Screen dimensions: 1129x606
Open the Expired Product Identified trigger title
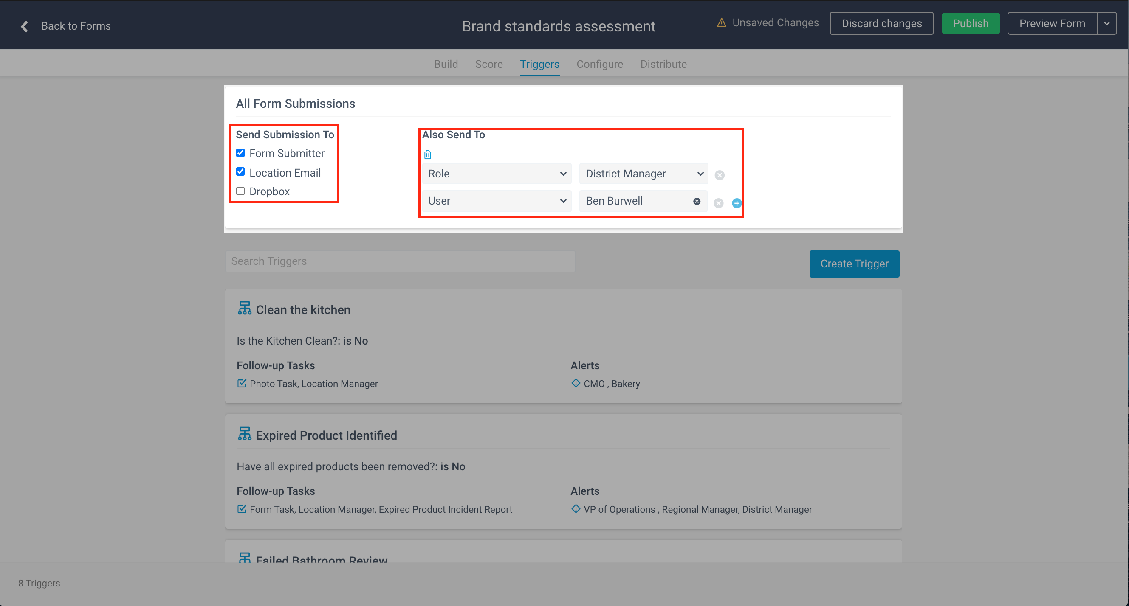326,436
